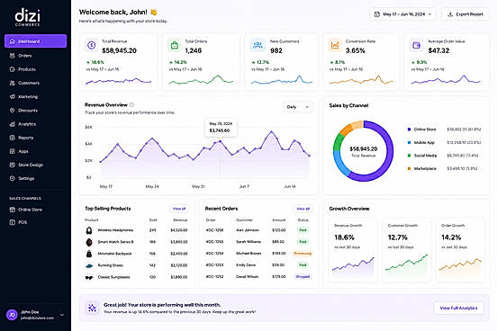Click the 982 new customers value
The width and height of the screenshot is (497, 331).
276,50
